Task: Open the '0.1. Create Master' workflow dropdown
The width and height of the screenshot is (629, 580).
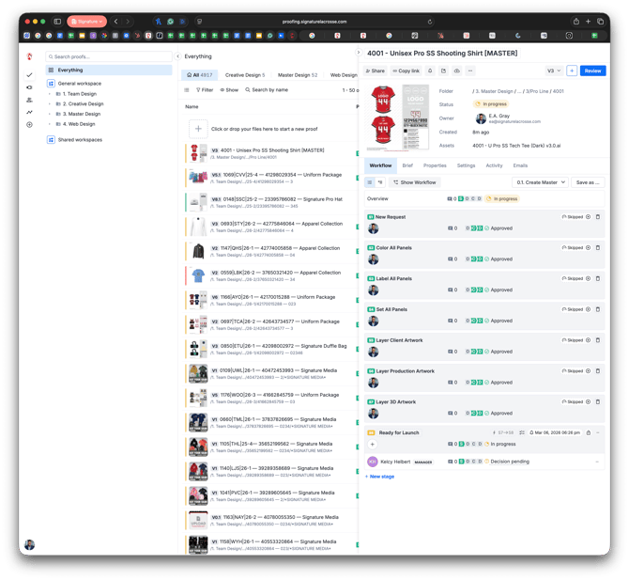Action: coord(541,182)
